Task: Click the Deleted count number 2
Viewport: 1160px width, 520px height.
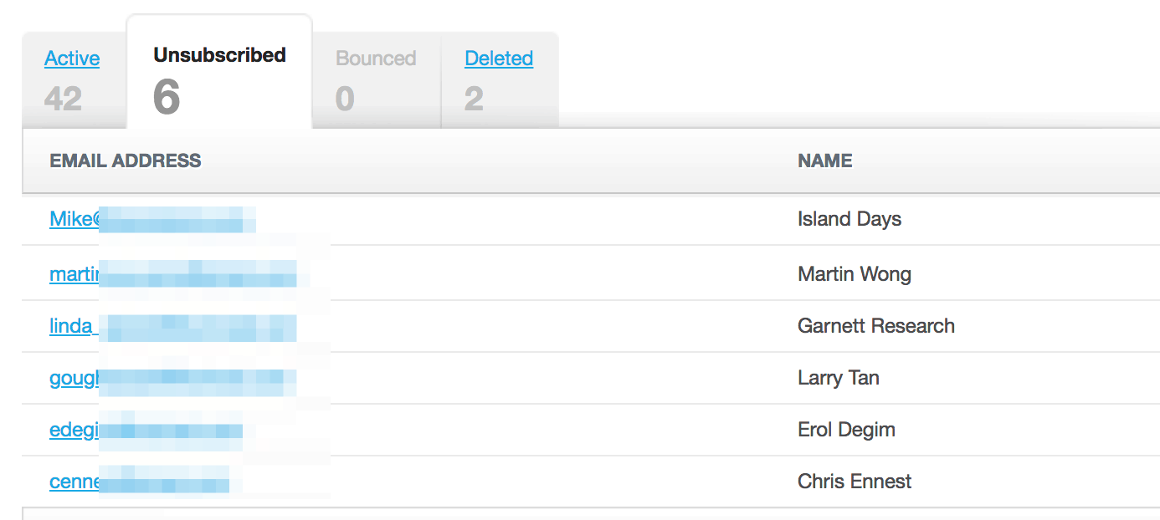Action: point(474,99)
